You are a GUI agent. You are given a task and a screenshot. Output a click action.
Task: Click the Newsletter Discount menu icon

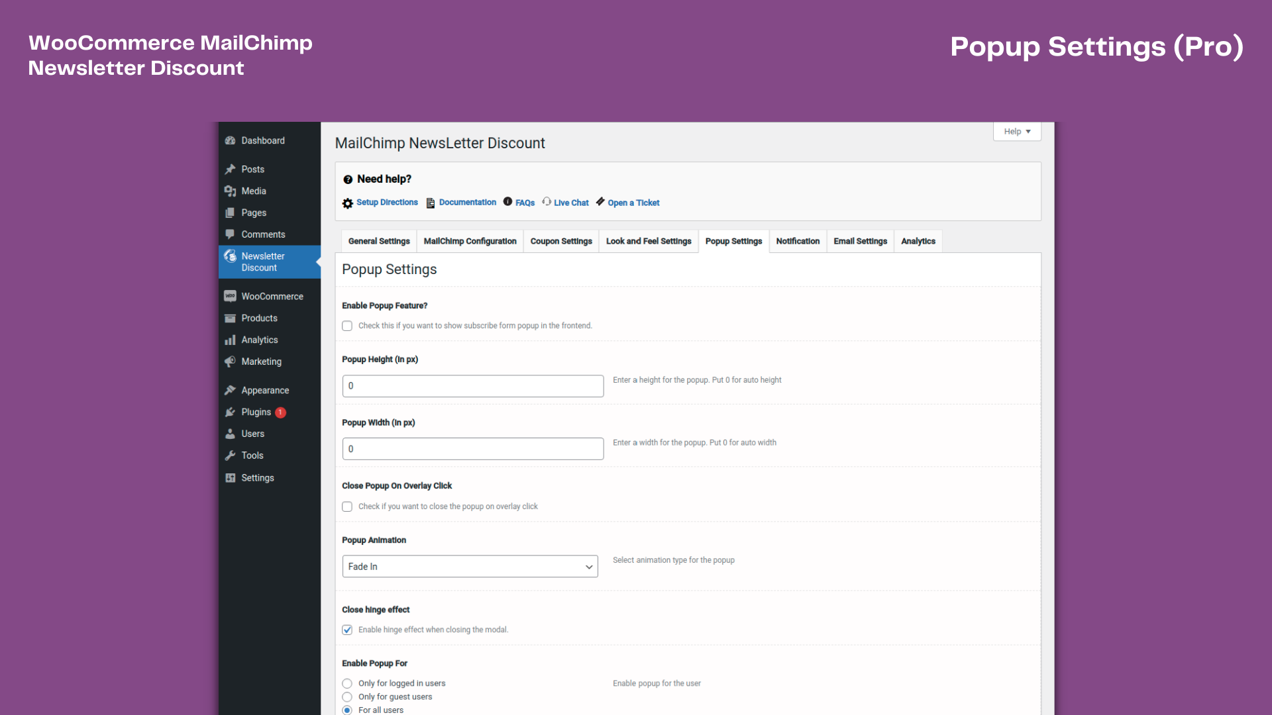click(230, 256)
